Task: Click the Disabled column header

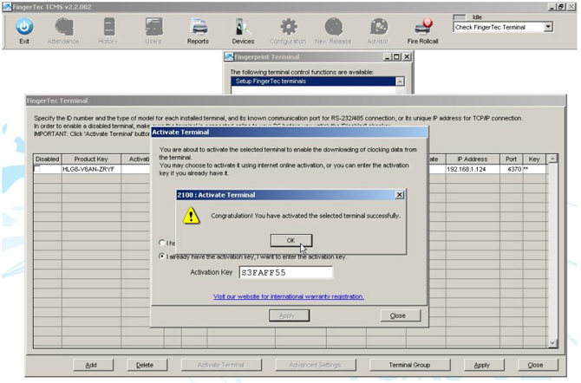Action: [x=48, y=159]
